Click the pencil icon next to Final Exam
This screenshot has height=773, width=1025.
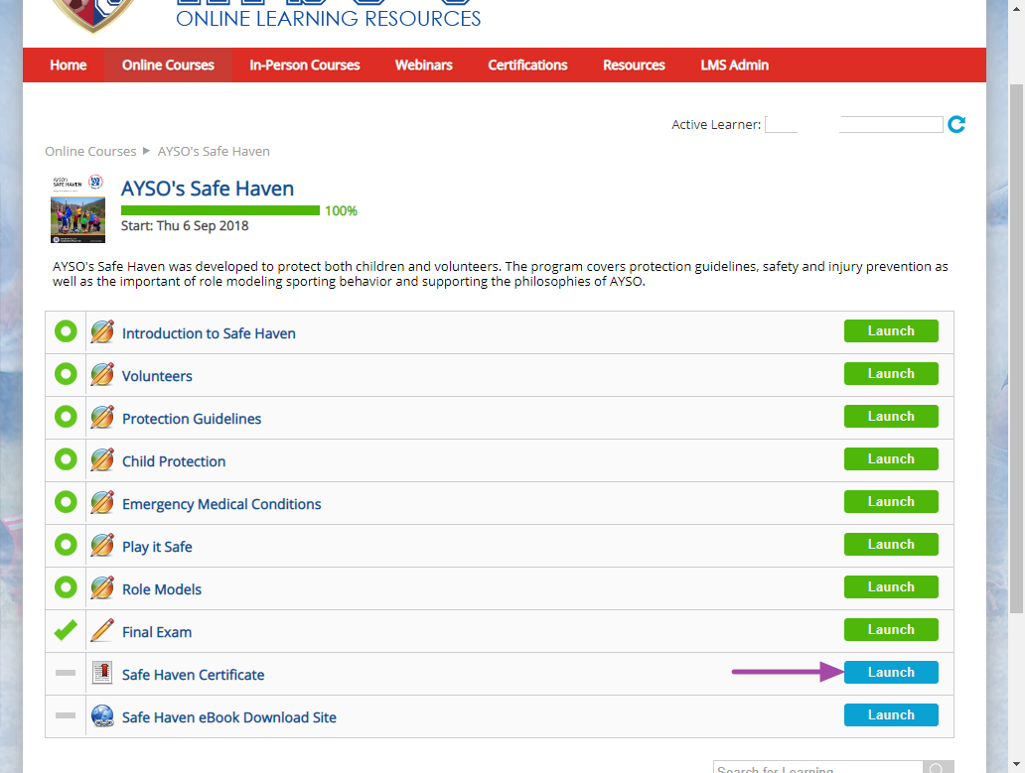click(101, 629)
